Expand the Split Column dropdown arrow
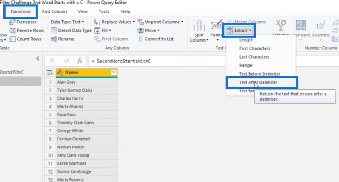 [207, 40]
